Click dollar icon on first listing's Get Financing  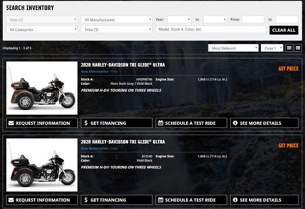click(x=85, y=123)
